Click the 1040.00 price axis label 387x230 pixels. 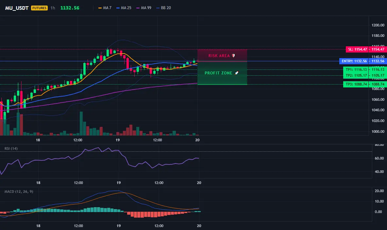[x=378, y=110]
